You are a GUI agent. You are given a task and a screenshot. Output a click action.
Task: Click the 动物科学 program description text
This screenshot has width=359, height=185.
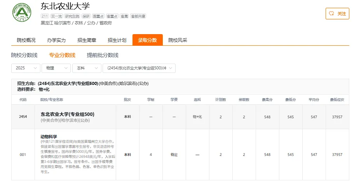78,157
